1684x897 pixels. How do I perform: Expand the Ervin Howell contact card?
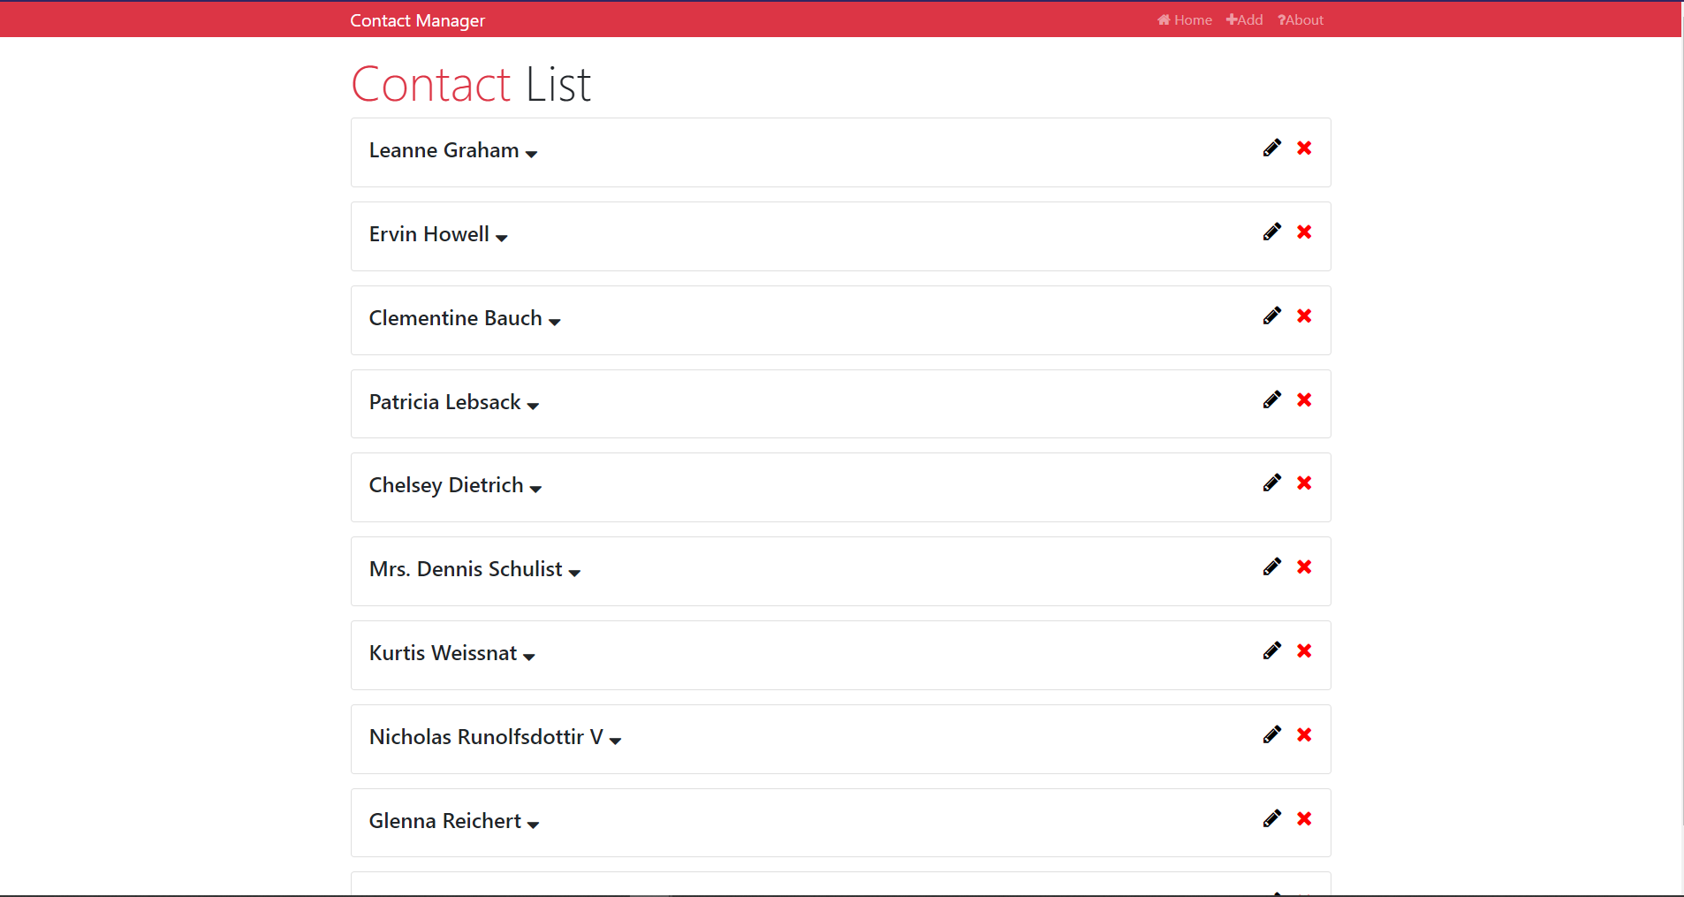501,238
